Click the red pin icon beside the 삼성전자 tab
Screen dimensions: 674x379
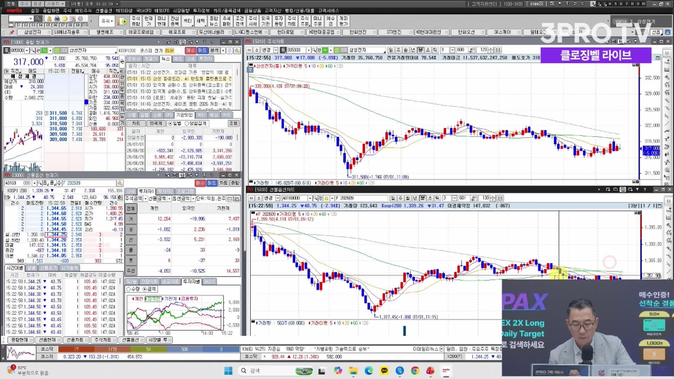(12, 32)
